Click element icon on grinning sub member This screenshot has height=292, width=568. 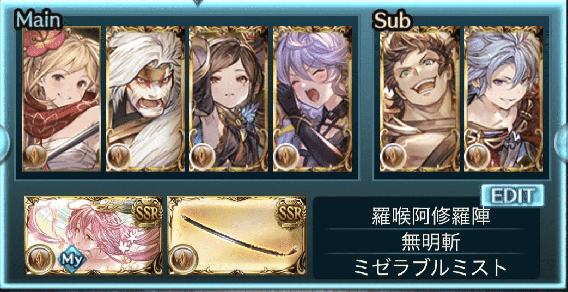[393, 156]
